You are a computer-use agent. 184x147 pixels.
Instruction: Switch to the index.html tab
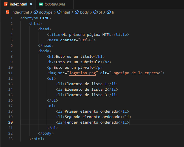point(18,4)
